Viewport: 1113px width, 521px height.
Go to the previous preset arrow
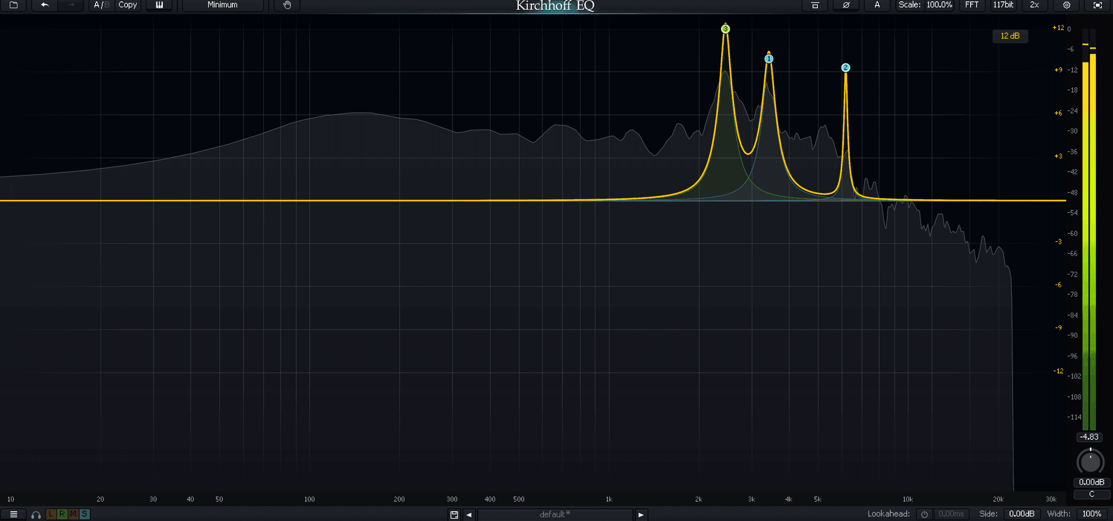469,515
